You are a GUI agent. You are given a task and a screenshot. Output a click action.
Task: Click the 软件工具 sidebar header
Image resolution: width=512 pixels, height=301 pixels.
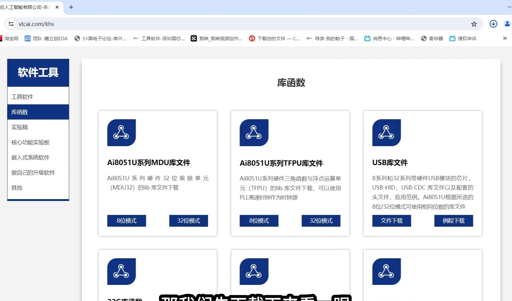pyautogui.click(x=38, y=72)
